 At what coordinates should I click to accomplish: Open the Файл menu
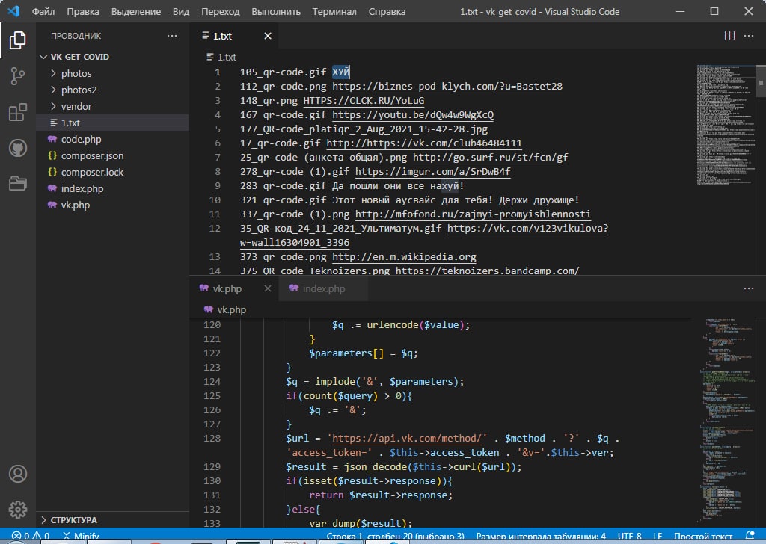(x=43, y=11)
